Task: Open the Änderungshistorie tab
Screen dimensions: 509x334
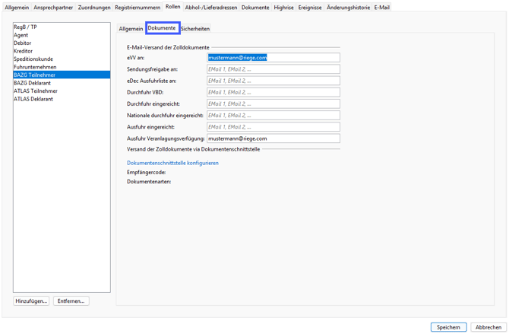Action: coord(348,8)
